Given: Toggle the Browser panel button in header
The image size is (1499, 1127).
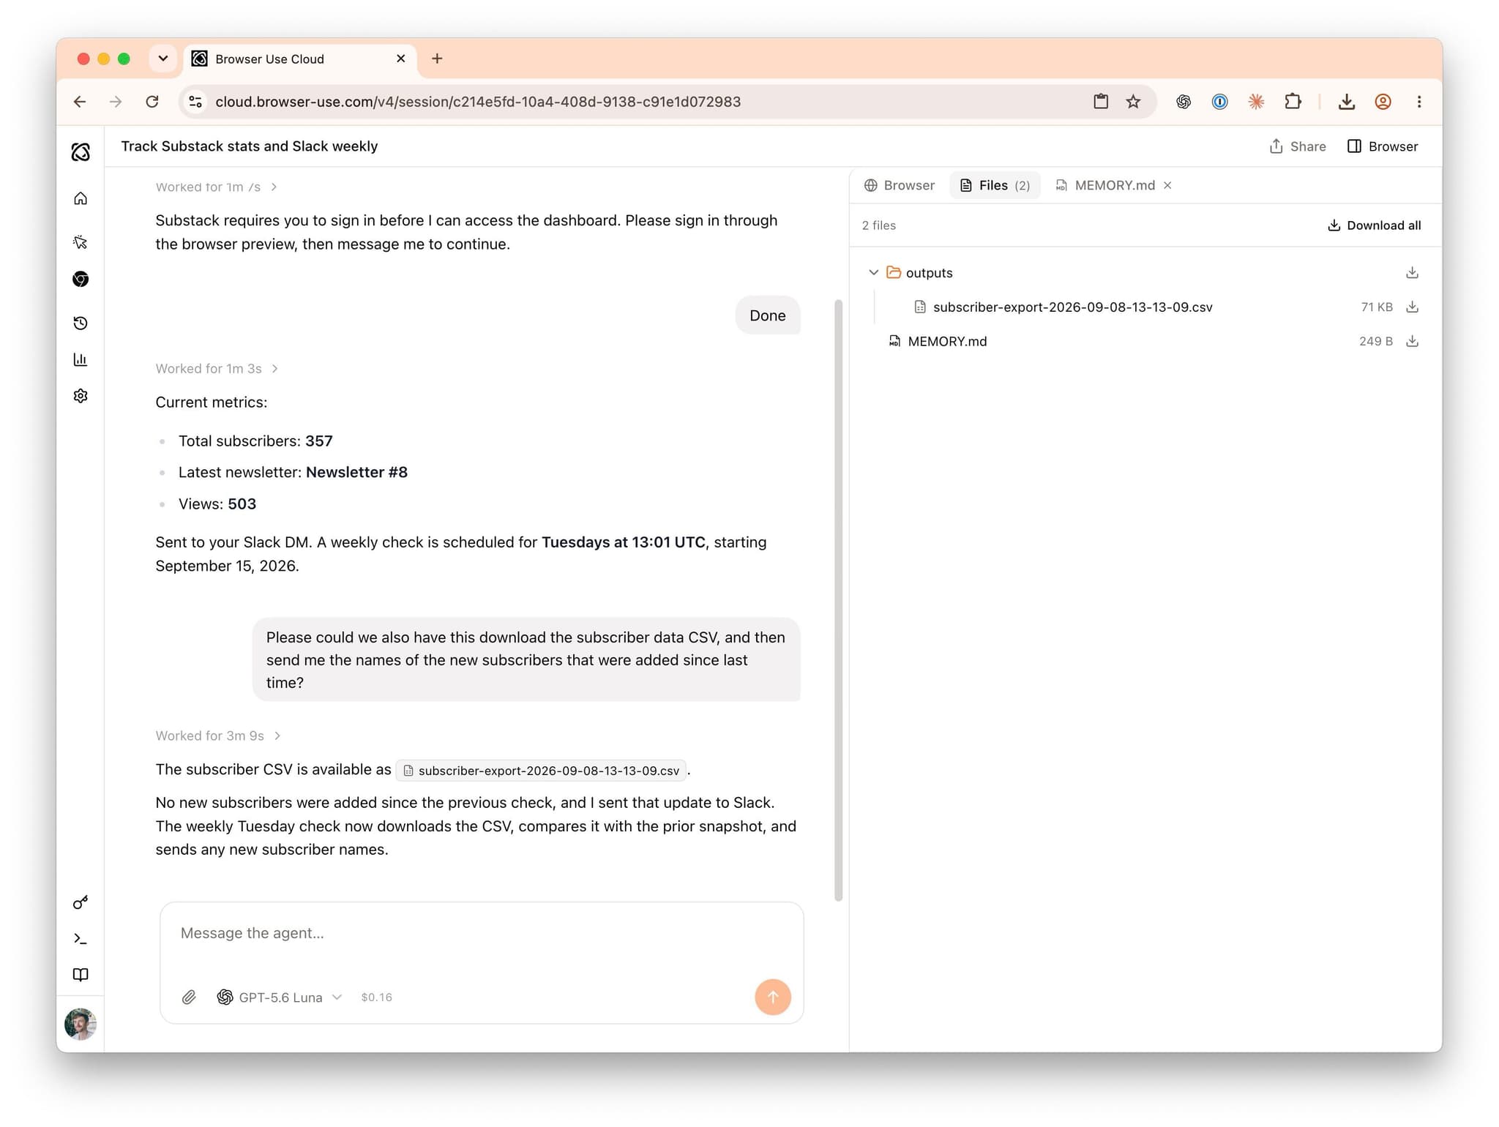Looking at the screenshot, I should [x=1383, y=146].
